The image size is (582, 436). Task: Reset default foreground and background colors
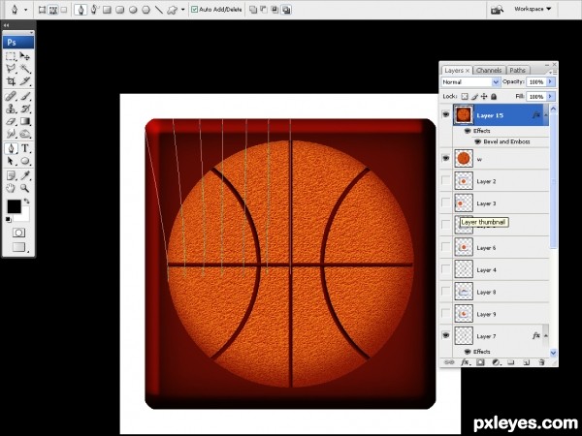8,220
